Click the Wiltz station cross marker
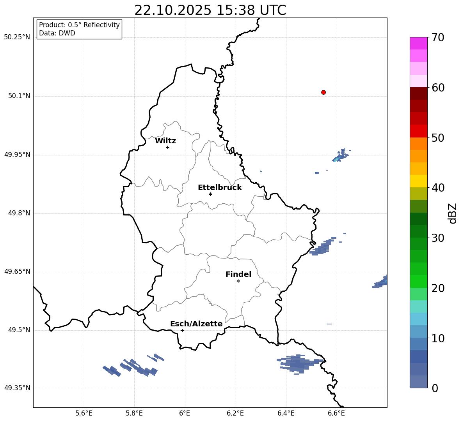 168,147
